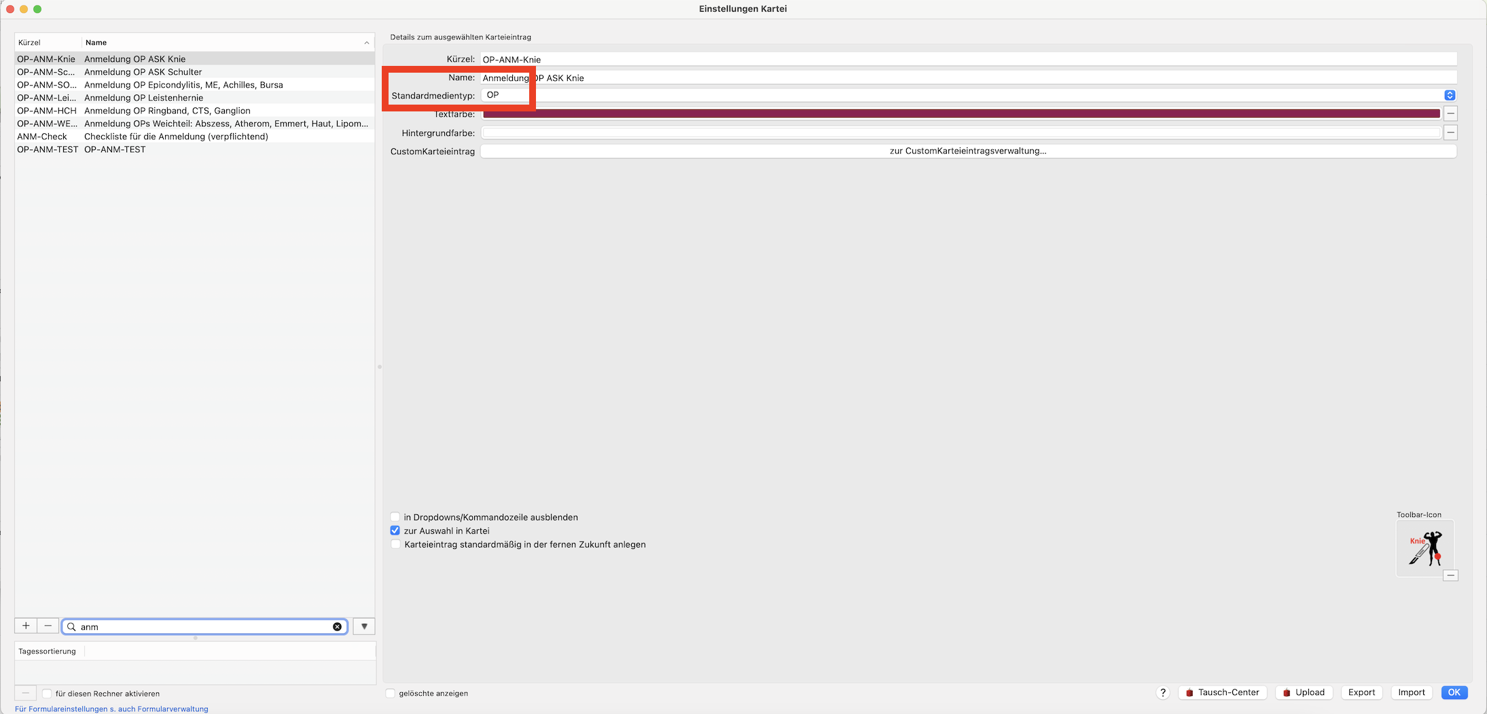Click the magnifier icon in search field
The height and width of the screenshot is (714, 1487).
pyautogui.click(x=71, y=626)
